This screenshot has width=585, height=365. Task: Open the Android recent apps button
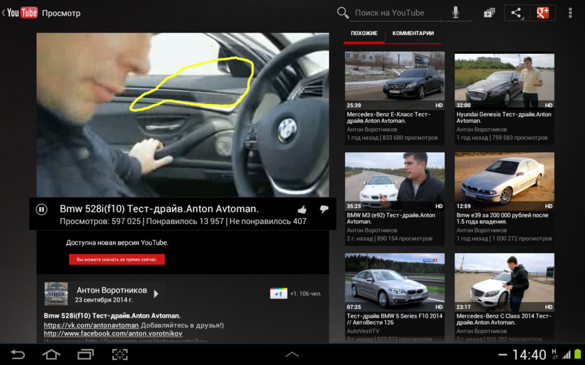(85, 354)
